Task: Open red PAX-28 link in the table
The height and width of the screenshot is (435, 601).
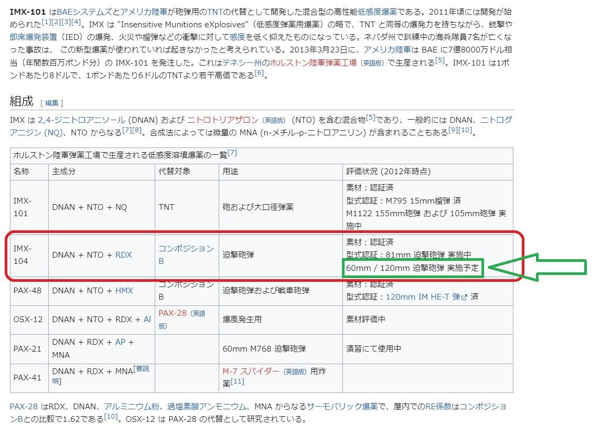Action: click(x=173, y=313)
